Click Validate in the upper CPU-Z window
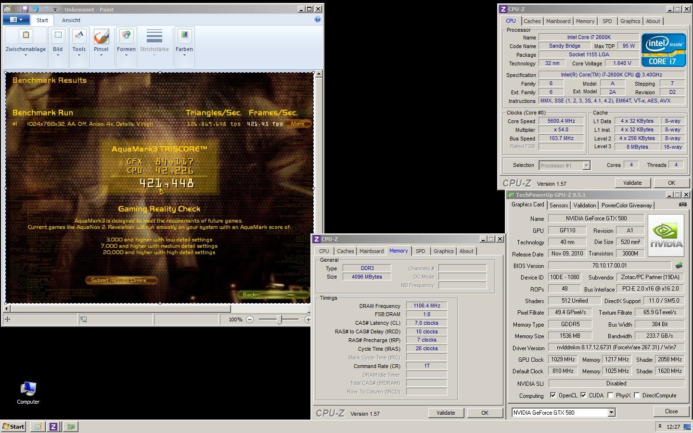 click(x=632, y=183)
